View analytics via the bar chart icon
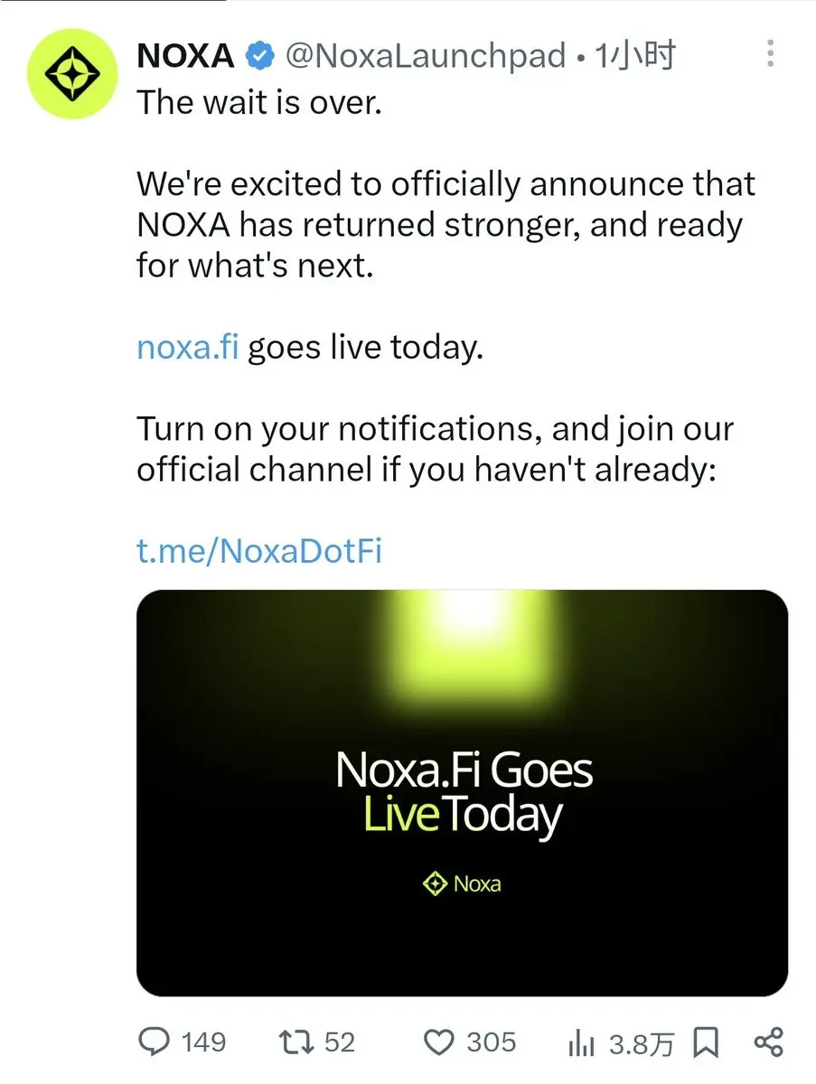 pyautogui.click(x=582, y=1043)
